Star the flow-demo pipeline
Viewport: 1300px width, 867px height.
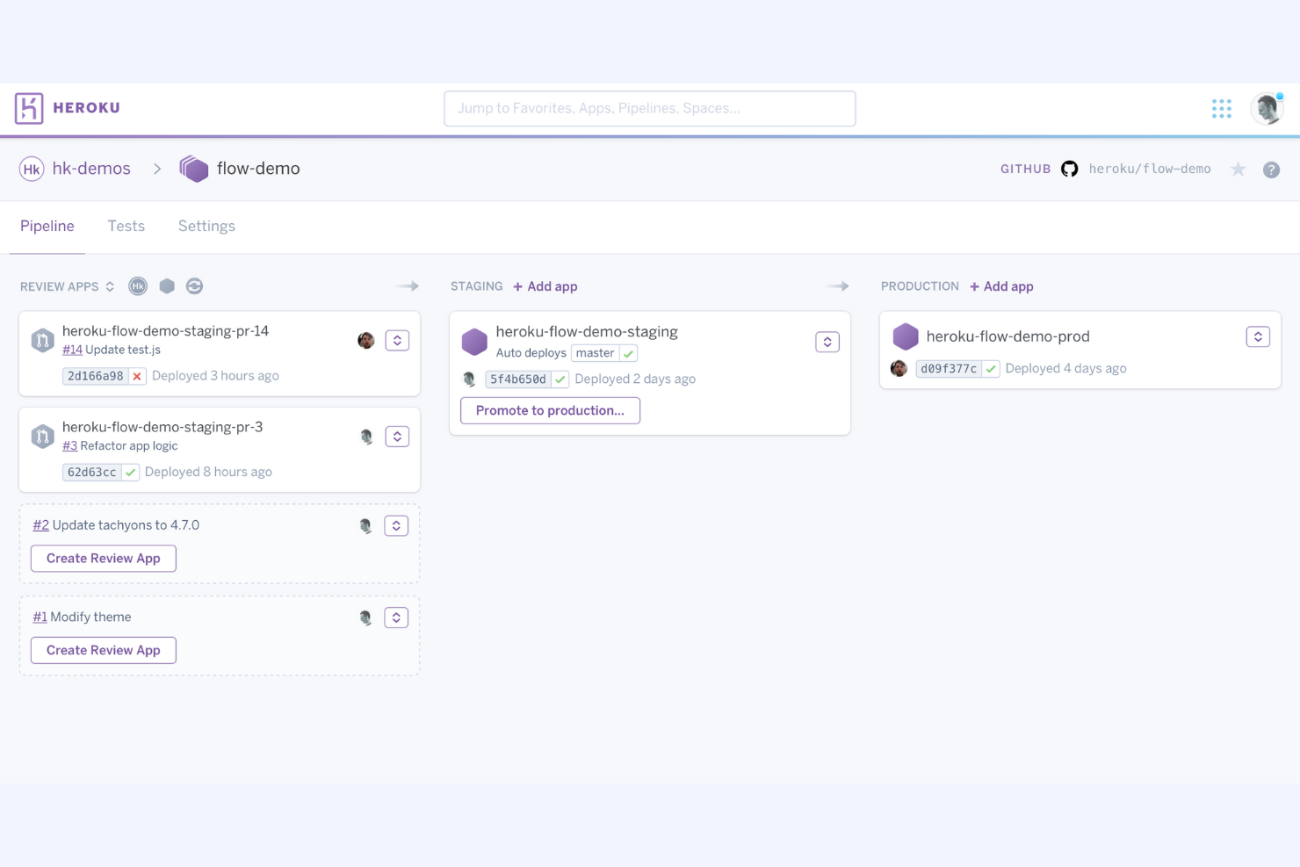coord(1238,169)
